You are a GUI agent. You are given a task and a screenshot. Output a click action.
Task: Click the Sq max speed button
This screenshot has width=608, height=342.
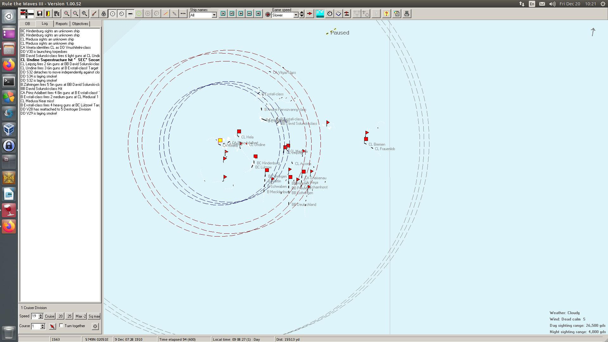coord(94,316)
